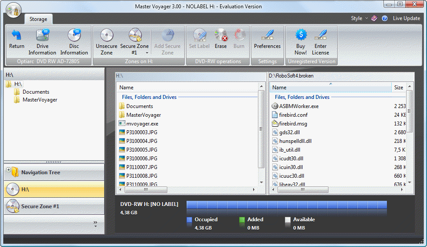The image size is (427, 247).
Task: Collapse left pane Files, Folders and Drives group
Action: 149,97
